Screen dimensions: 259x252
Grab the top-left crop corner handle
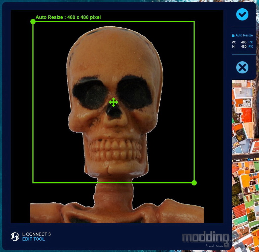[33, 22]
